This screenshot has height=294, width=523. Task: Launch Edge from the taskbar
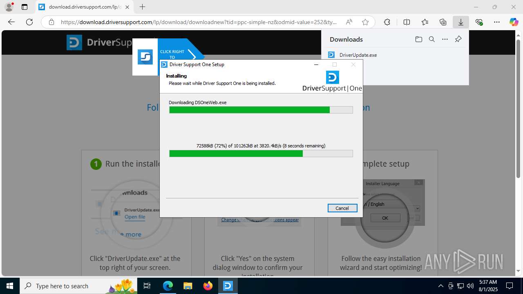coord(168,286)
